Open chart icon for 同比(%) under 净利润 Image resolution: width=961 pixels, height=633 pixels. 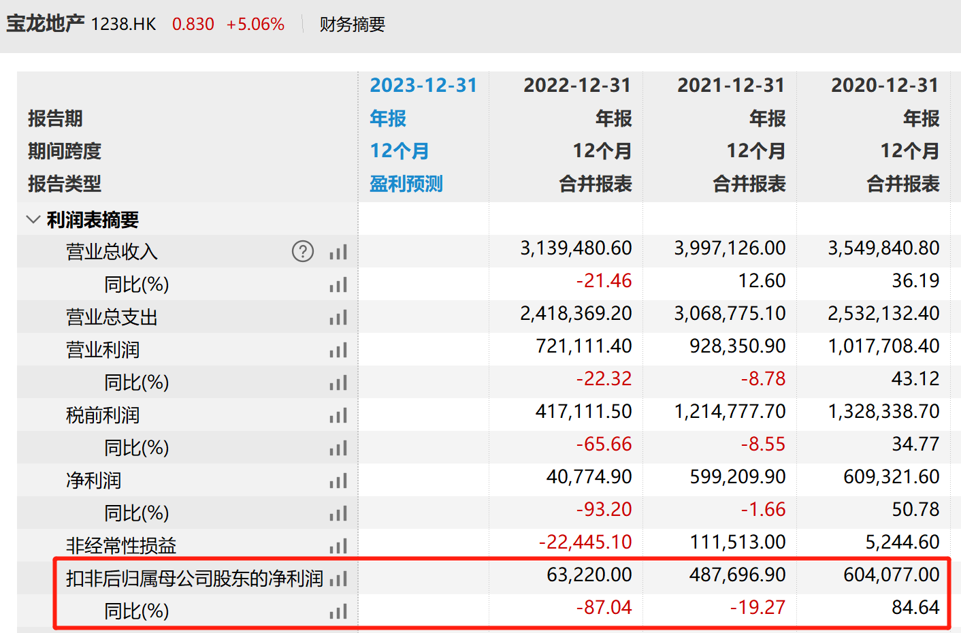[338, 513]
